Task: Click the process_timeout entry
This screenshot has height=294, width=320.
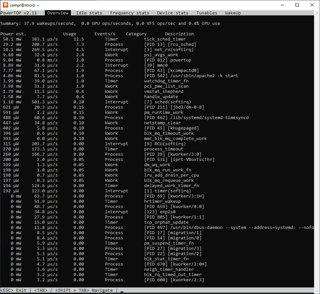Action: pyautogui.click(x=164, y=149)
